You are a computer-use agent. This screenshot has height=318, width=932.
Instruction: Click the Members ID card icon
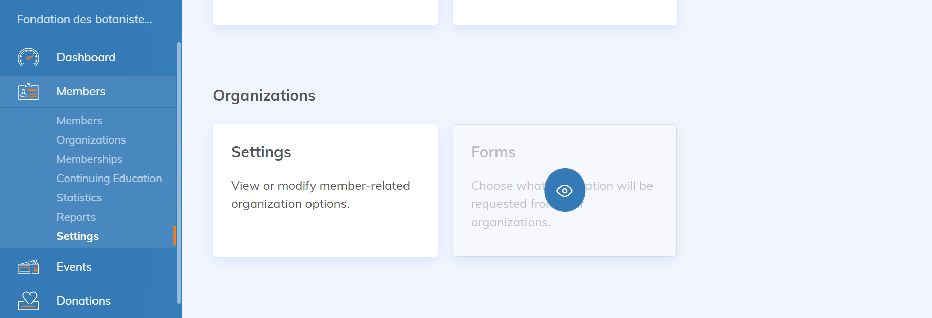pos(28,92)
